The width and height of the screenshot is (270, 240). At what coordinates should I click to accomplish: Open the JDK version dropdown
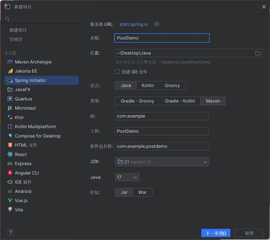[162, 162]
